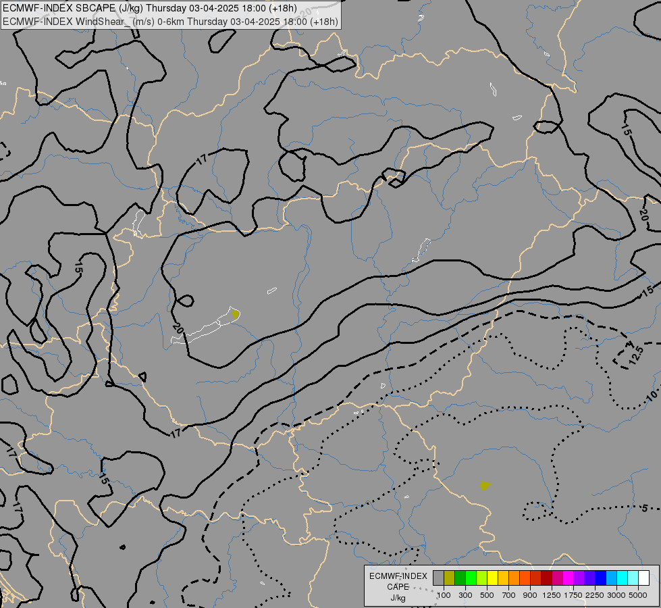Click the legend tick label 700

point(509,595)
